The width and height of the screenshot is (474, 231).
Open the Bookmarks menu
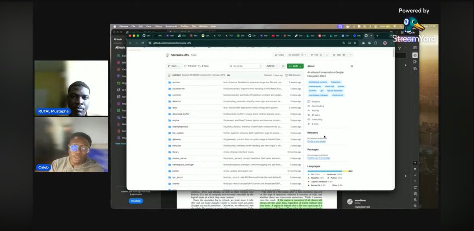point(172,26)
